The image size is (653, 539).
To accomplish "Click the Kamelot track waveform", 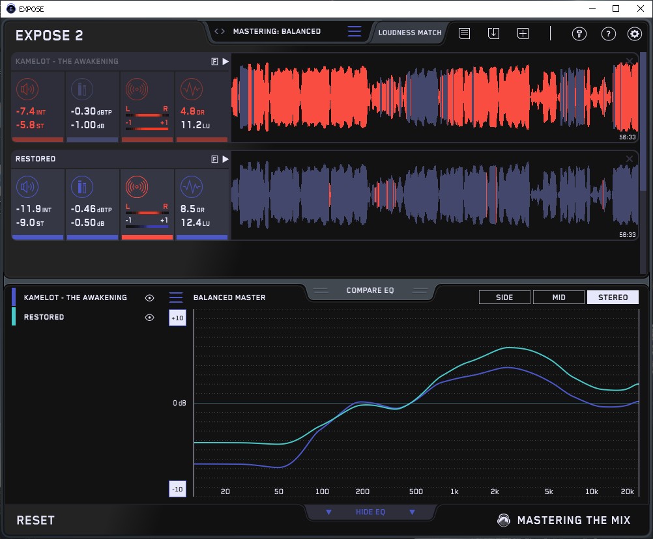I will coord(435,98).
